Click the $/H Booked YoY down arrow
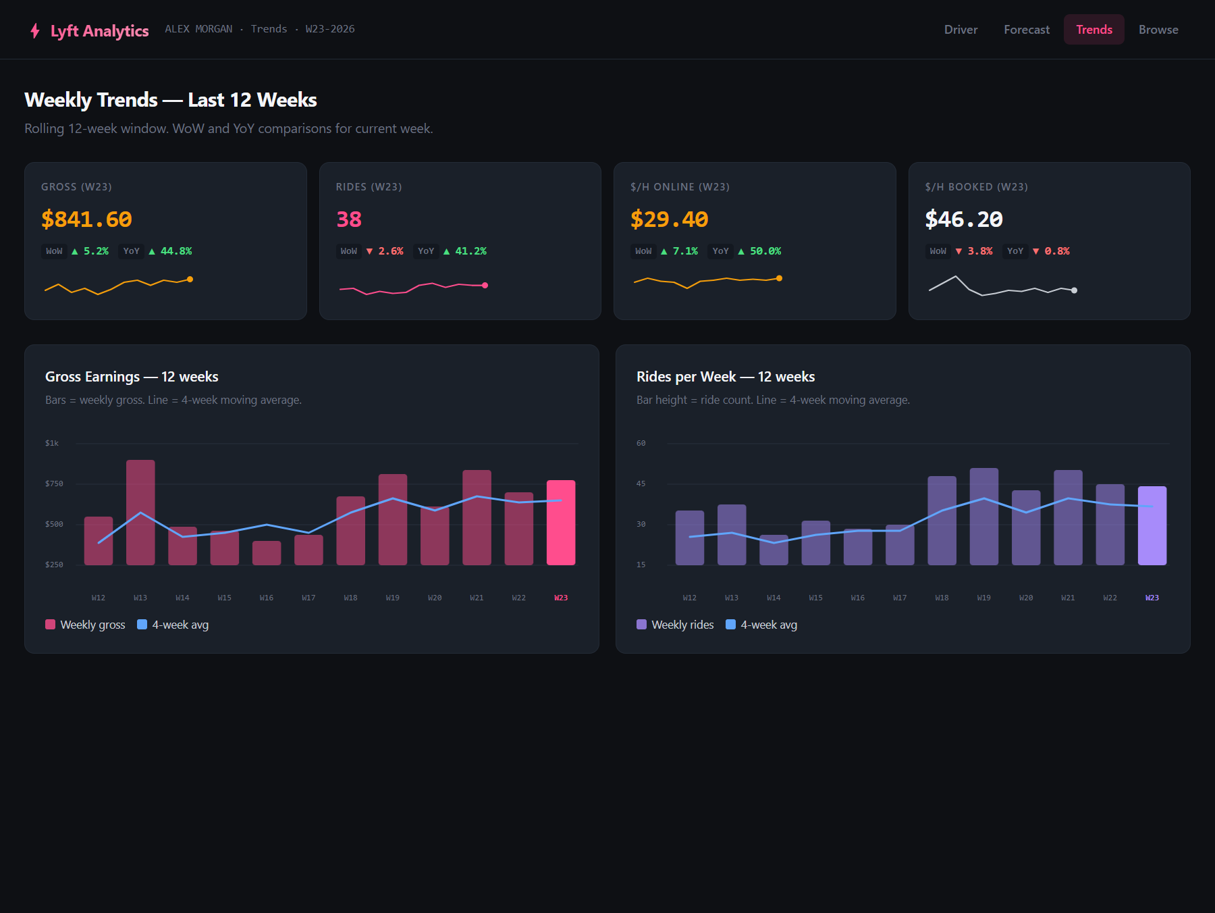Image resolution: width=1215 pixels, height=913 pixels. [1036, 251]
